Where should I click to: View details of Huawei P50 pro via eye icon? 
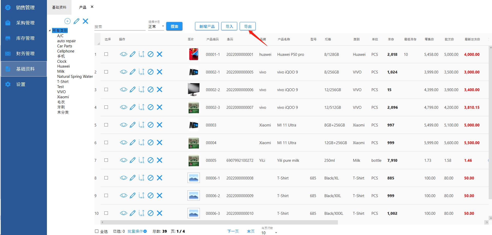[124, 54]
